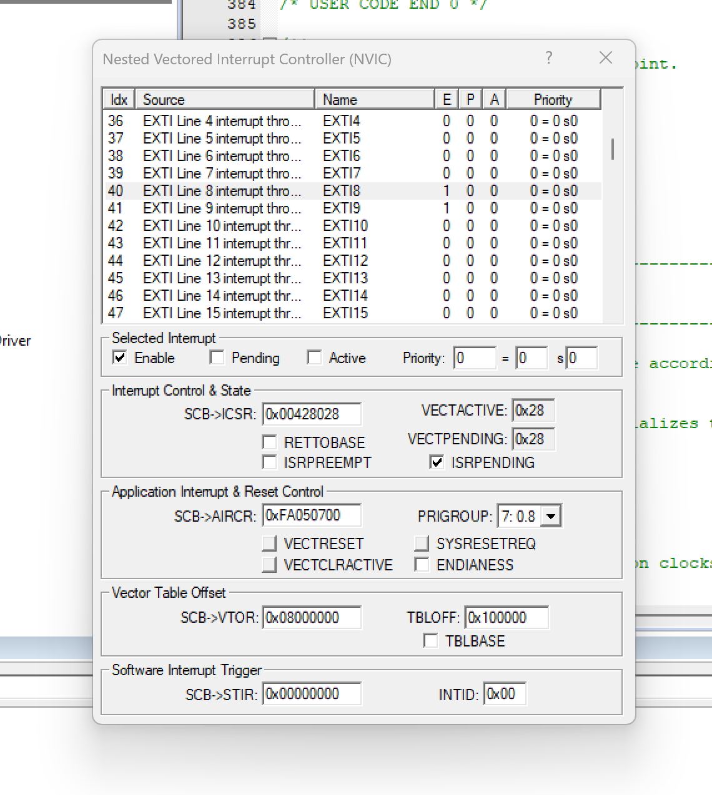
Task: Edit the SCB->STIR register value
Action: pyautogui.click(x=312, y=693)
